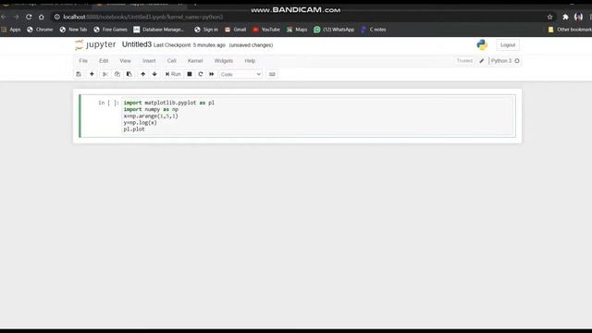
Task: Open the Other bookmarks folder
Action: click(570, 30)
